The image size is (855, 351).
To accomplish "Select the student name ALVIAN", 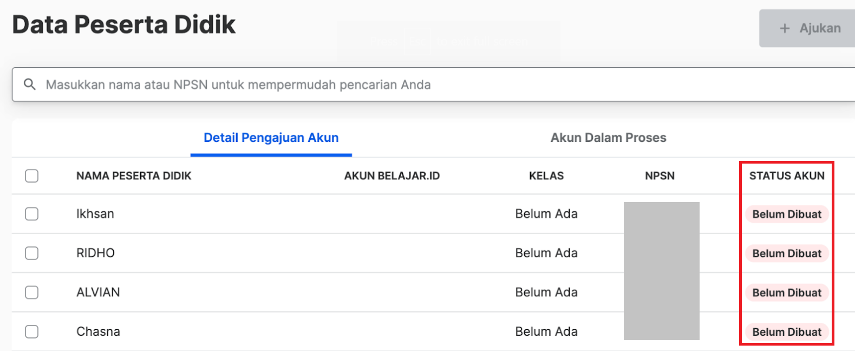I will pyautogui.click(x=98, y=292).
